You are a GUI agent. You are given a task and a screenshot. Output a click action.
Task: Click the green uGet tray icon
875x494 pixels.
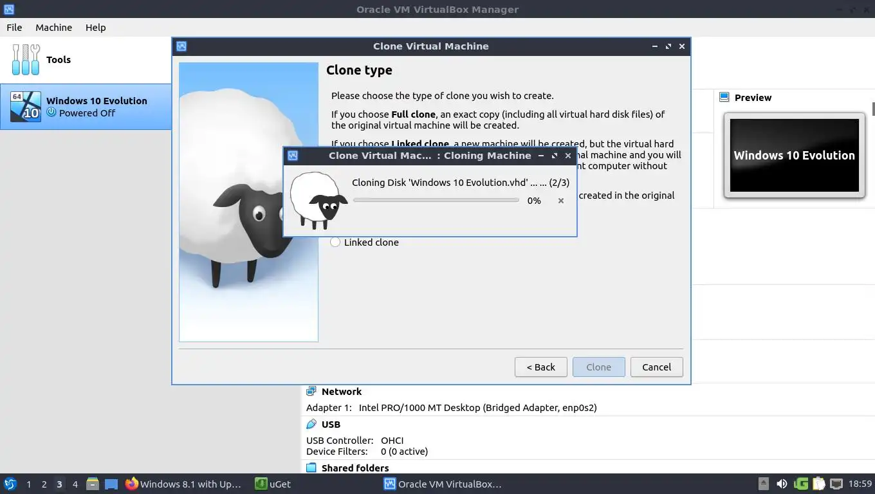(801, 484)
